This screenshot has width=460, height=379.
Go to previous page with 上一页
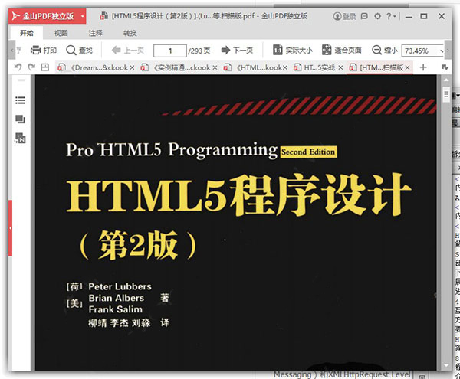(128, 51)
